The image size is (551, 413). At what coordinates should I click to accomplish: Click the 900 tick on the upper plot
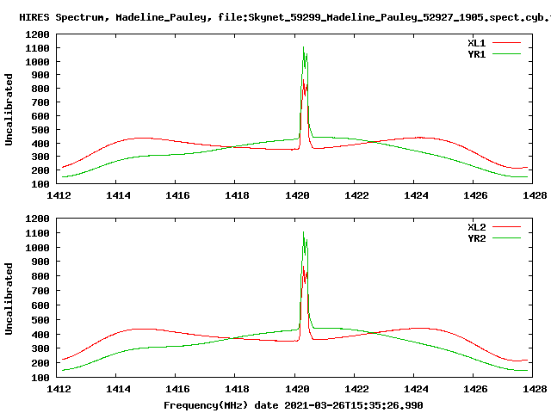tap(40, 75)
